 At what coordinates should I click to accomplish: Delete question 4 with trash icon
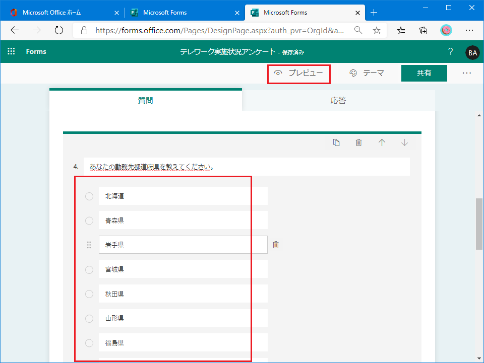358,142
